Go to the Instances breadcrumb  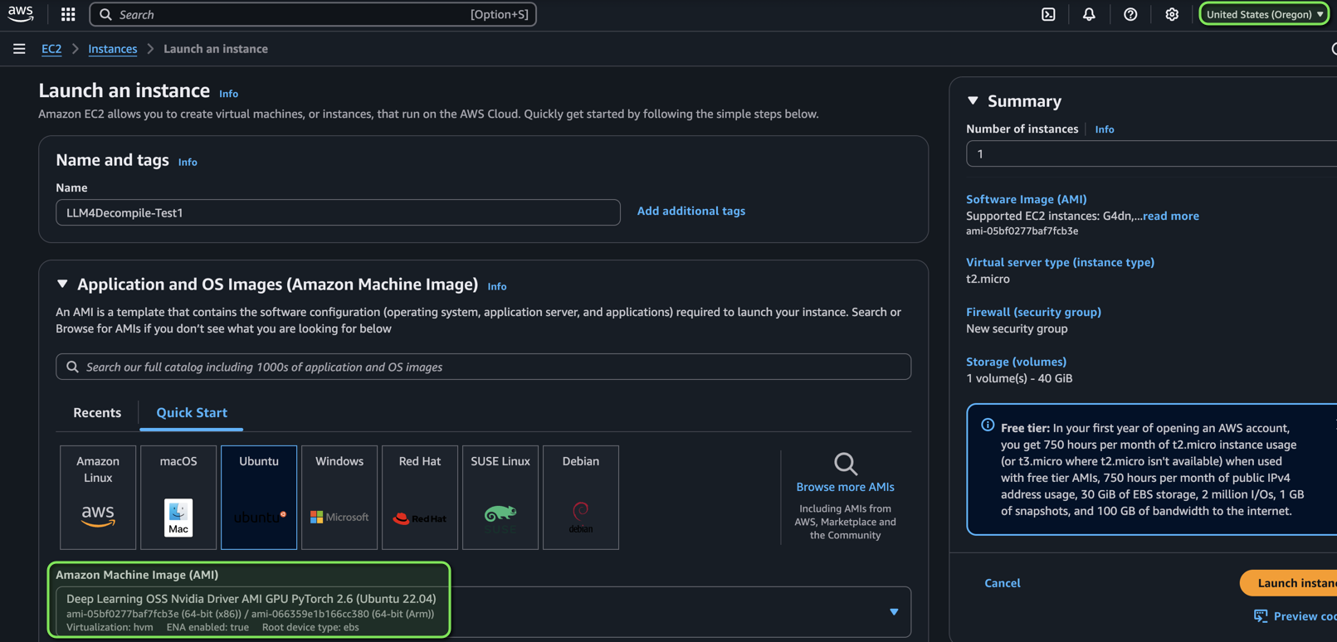(113, 49)
